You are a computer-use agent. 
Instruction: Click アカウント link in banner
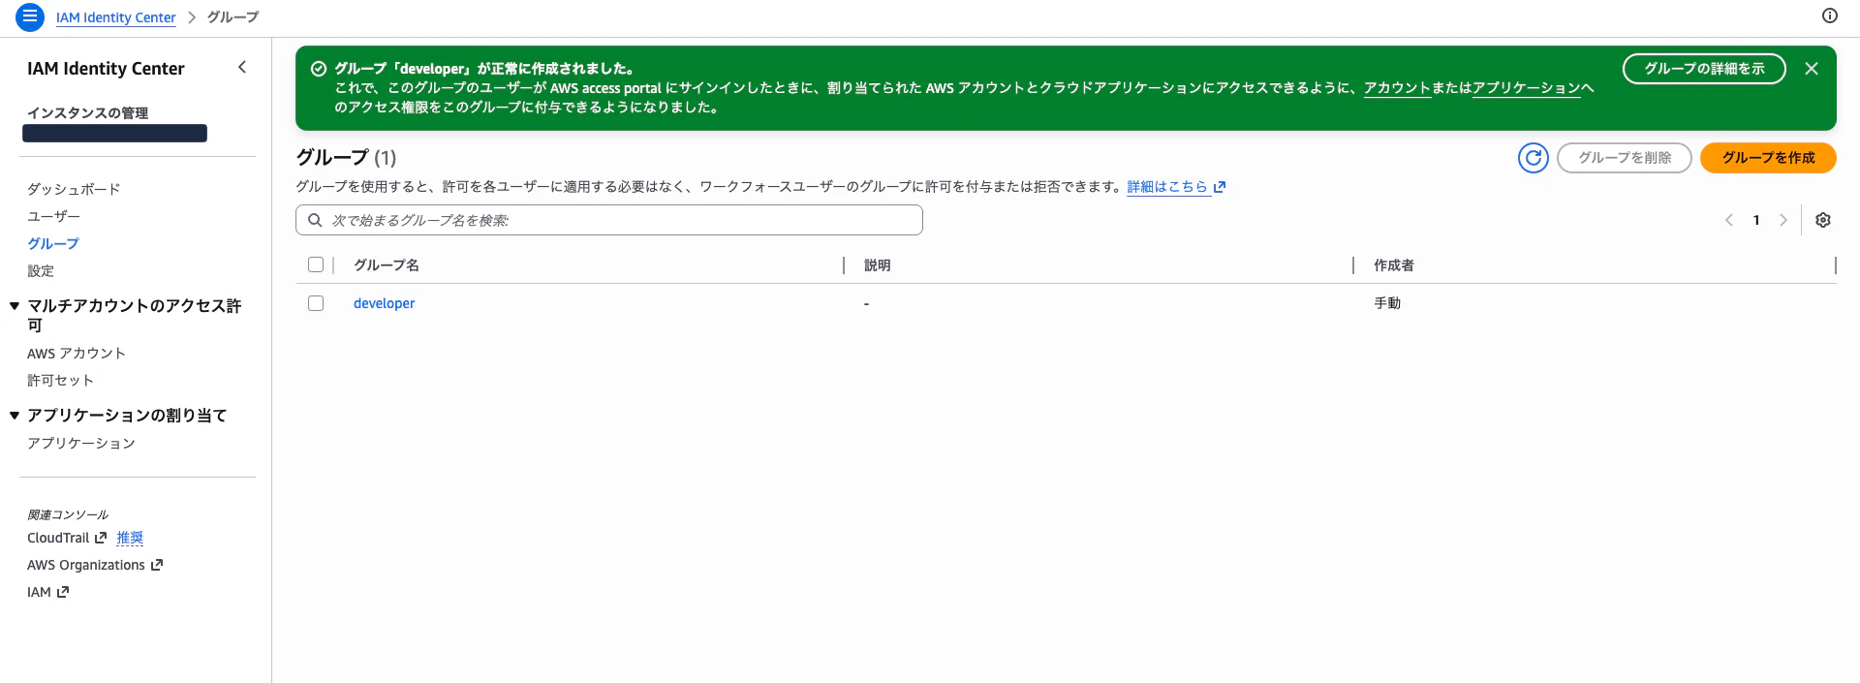[1397, 88]
